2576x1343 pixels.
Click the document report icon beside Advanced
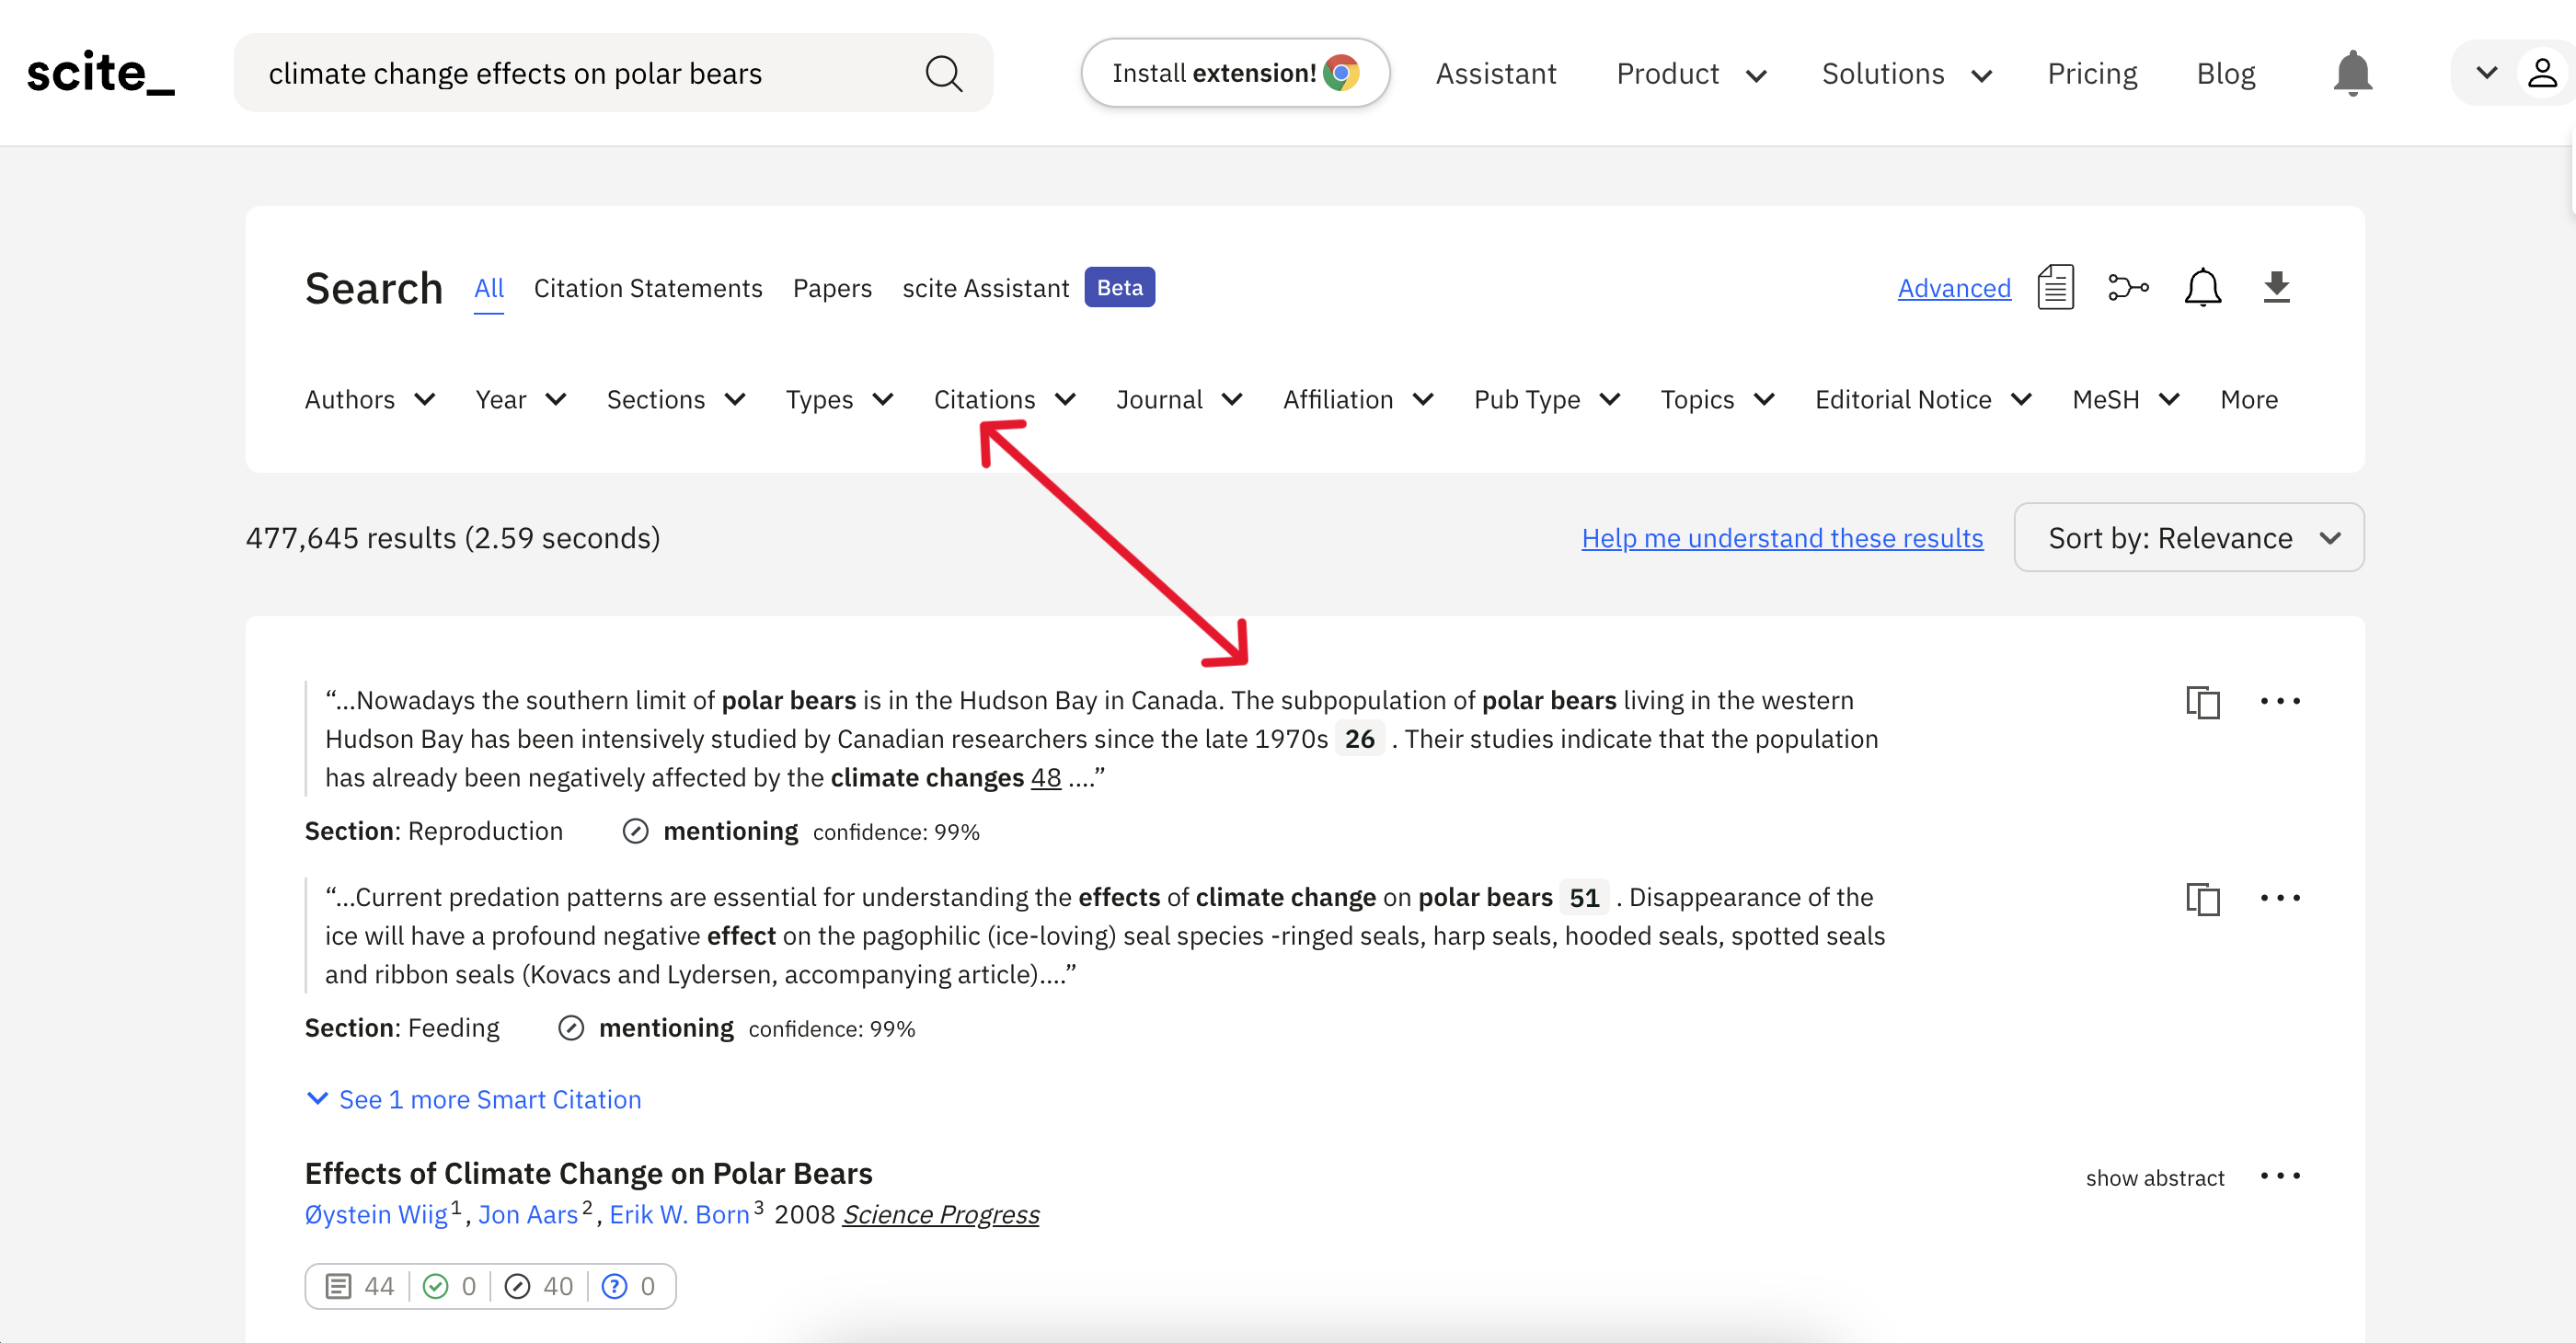coord(2055,288)
